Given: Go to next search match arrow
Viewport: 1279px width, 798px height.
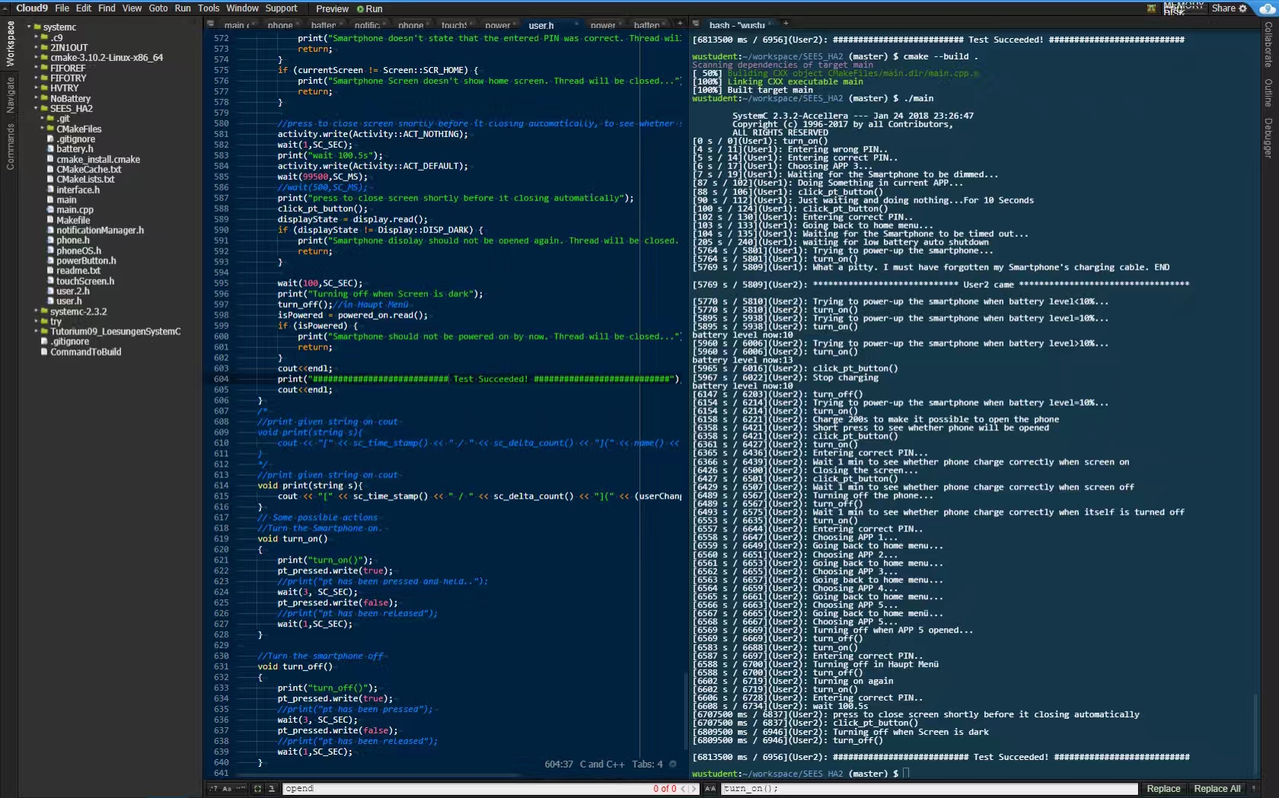Looking at the screenshot, I should tap(693, 789).
